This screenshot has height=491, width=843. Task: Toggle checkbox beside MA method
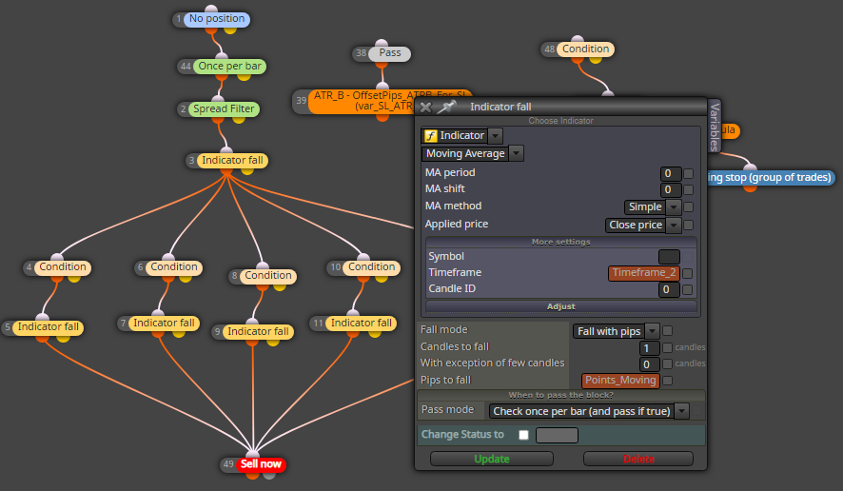tap(688, 207)
